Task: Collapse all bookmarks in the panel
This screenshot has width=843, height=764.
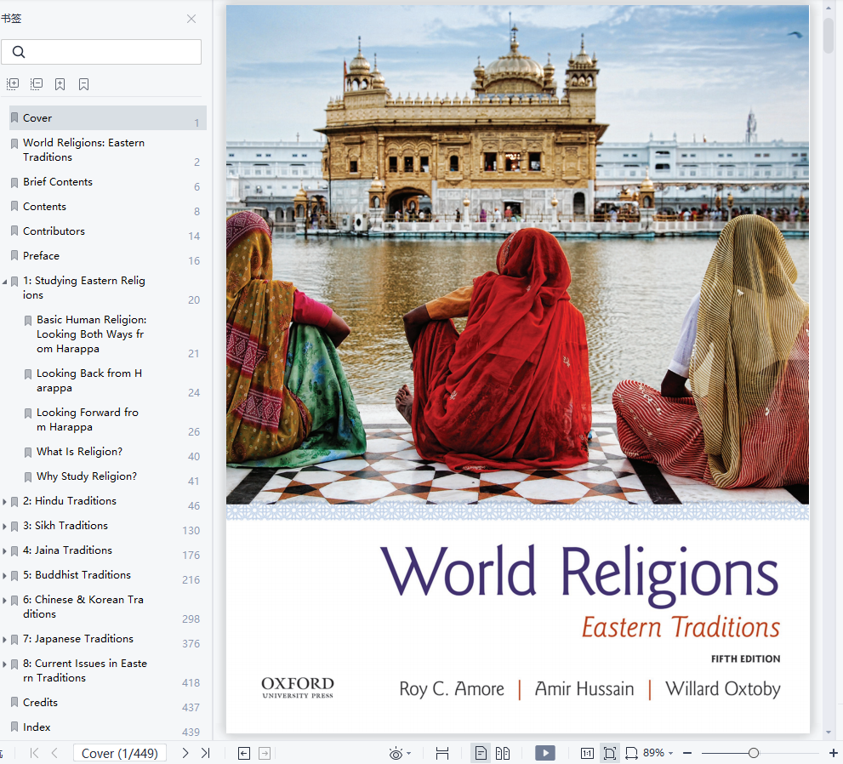Action: tap(37, 84)
